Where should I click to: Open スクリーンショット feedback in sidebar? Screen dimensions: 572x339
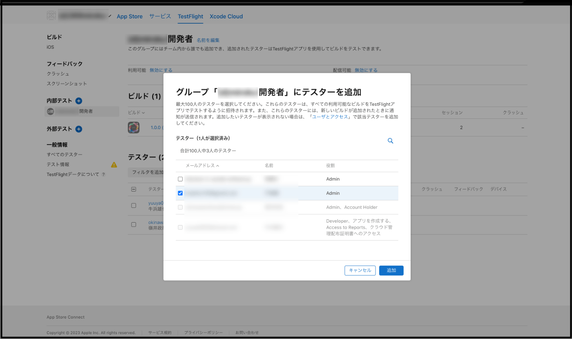pyautogui.click(x=67, y=84)
